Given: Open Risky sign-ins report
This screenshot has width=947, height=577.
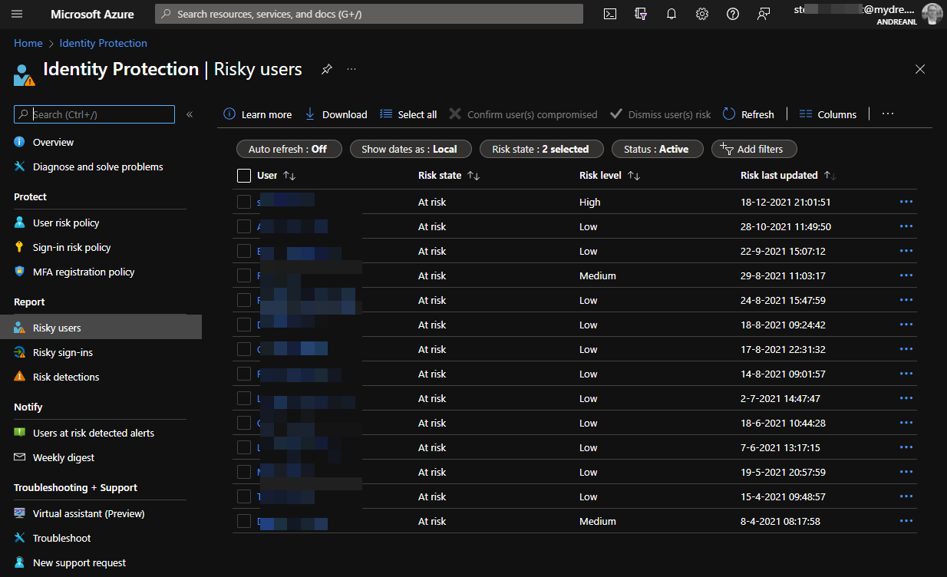Looking at the screenshot, I should coord(62,352).
